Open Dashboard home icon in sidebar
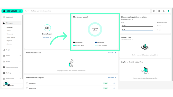173x97 pixels. point(4,17)
